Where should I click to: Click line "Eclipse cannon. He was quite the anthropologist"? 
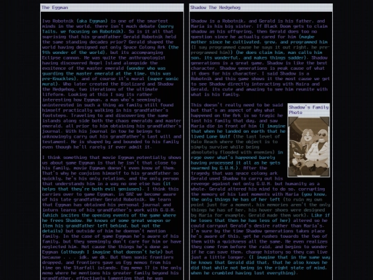104,57
